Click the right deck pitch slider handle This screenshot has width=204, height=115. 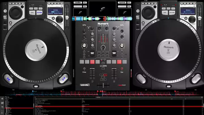(199, 18)
